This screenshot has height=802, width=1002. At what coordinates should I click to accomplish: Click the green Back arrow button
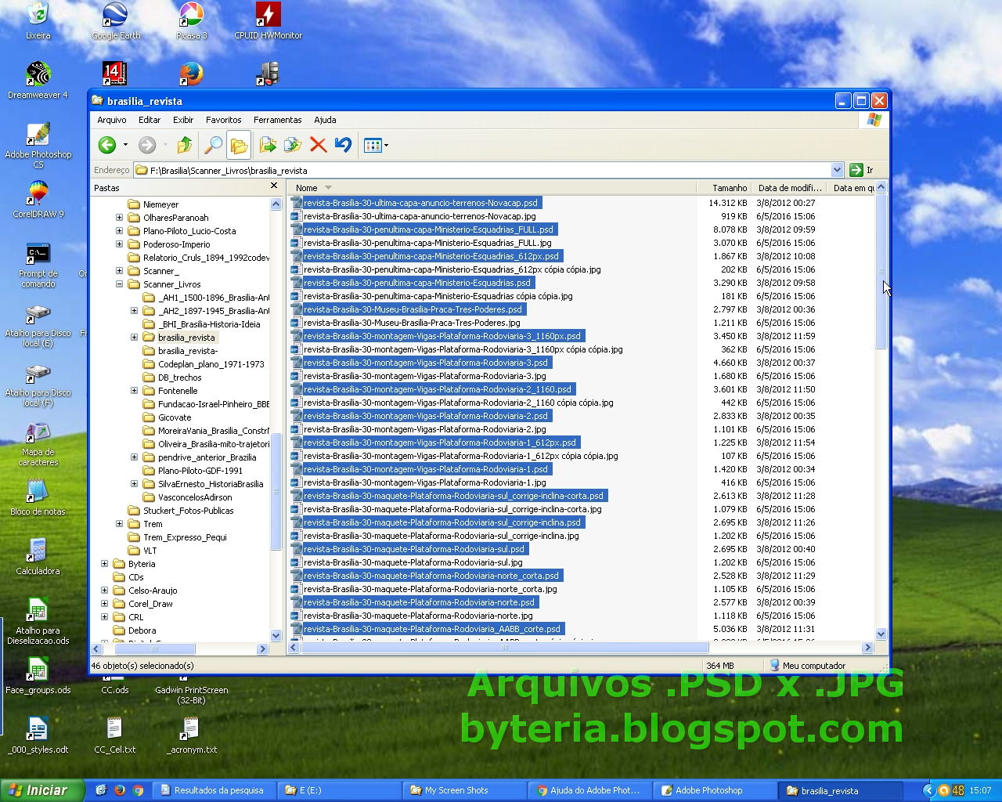click(x=107, y=145)
